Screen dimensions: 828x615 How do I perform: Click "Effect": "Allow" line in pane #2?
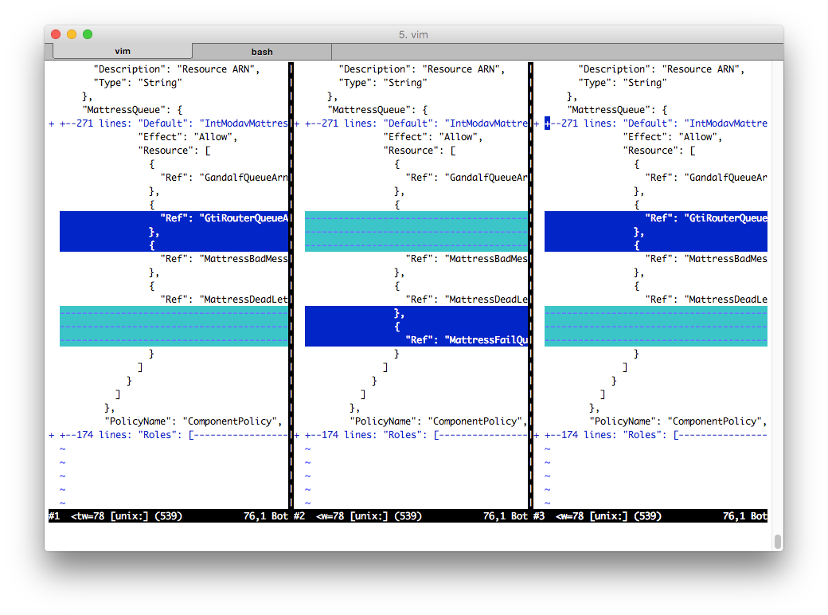(x=433, y=137)
